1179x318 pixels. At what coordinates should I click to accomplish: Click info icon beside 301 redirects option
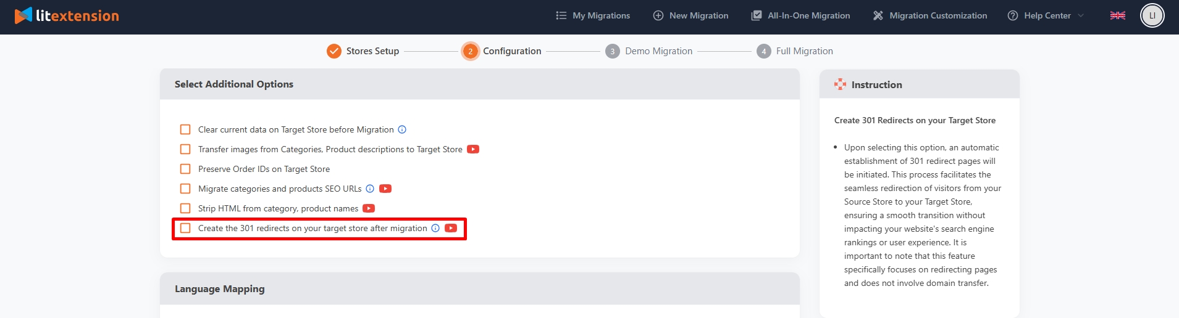pos(435,228)
